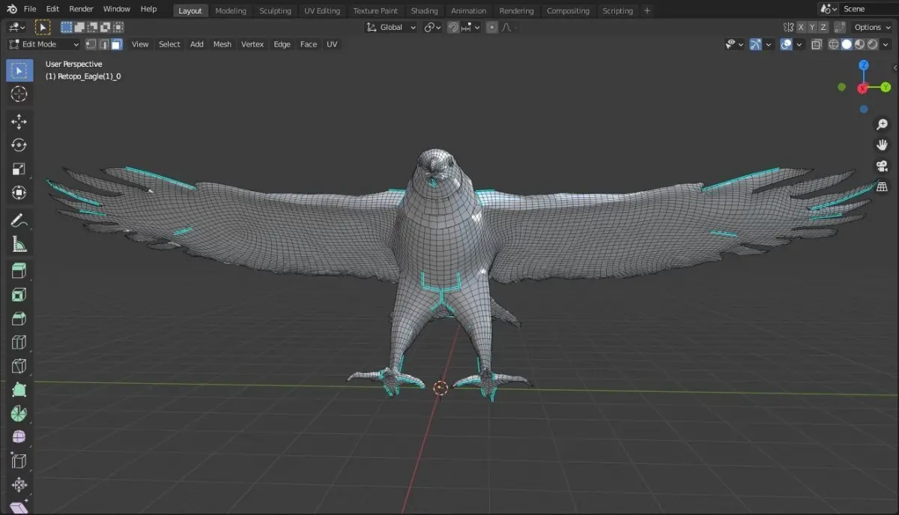This screenshot has width=899, height=515.
Task: Toggle snapping magnet
Action: tap(453, 27)
